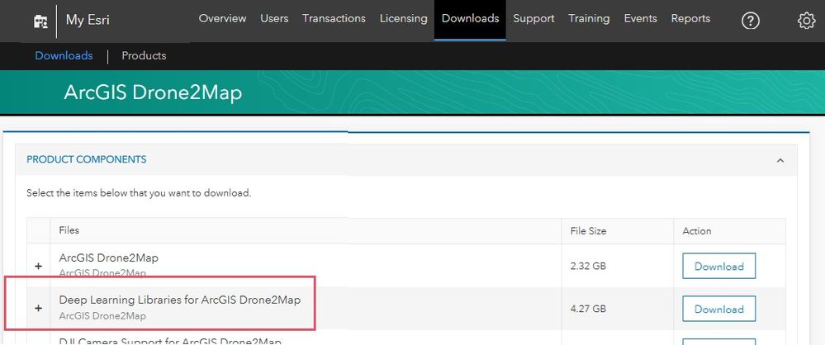Click the My Esri organization icon
The height and width of the screenshot is (345, 825).
pyautogui.click(x=40, y=21)
